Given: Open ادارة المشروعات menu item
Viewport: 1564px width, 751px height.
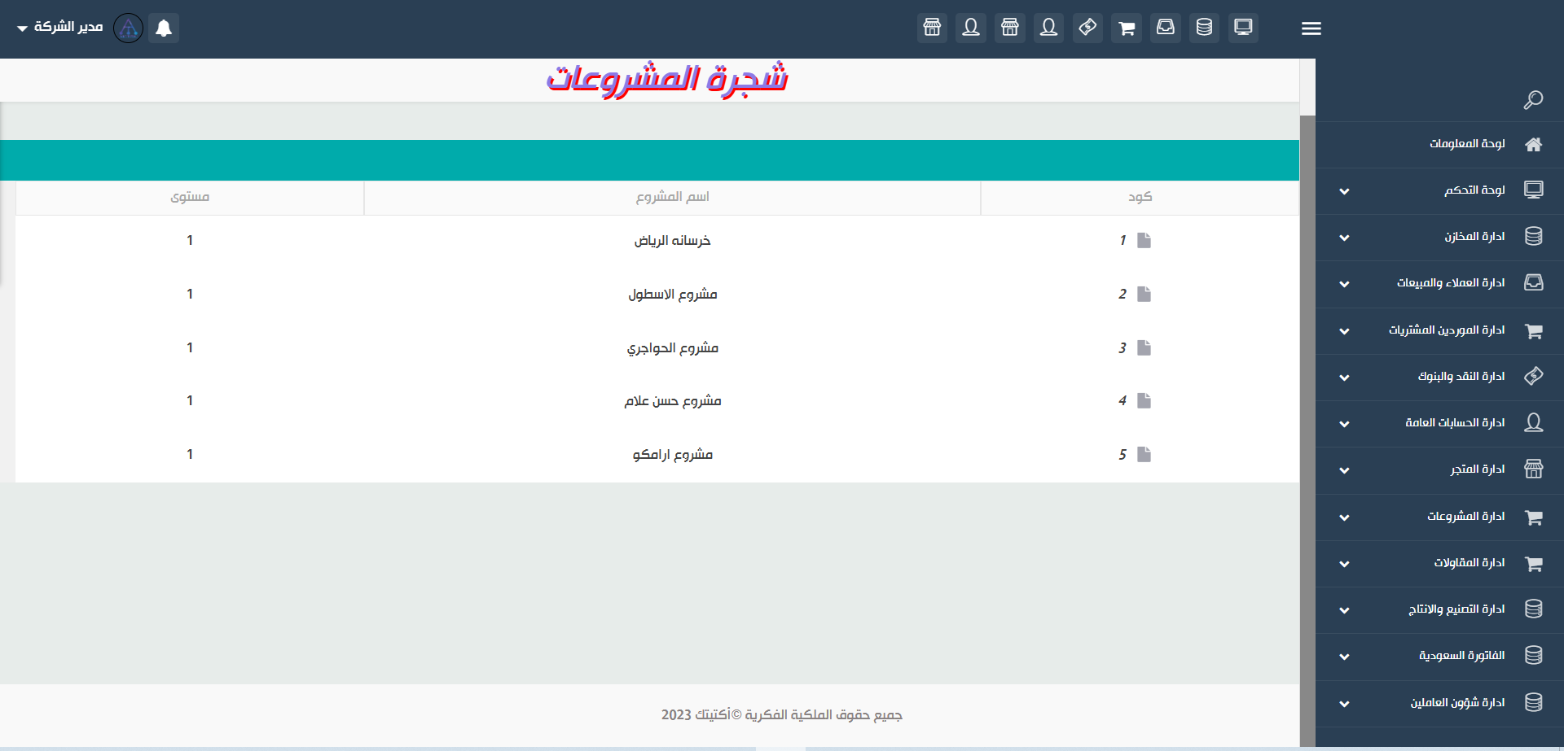Looking at the screenshot, I should (x=1439, y=517).
